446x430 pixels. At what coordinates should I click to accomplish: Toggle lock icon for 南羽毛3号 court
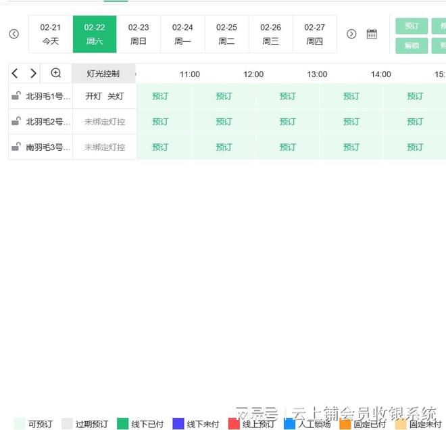[16, 147]
